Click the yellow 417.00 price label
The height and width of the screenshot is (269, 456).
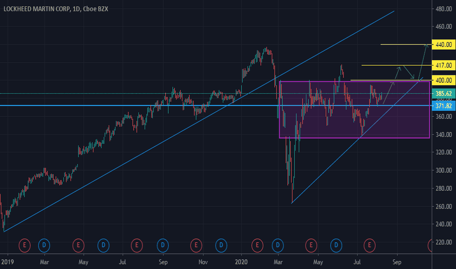443,66
